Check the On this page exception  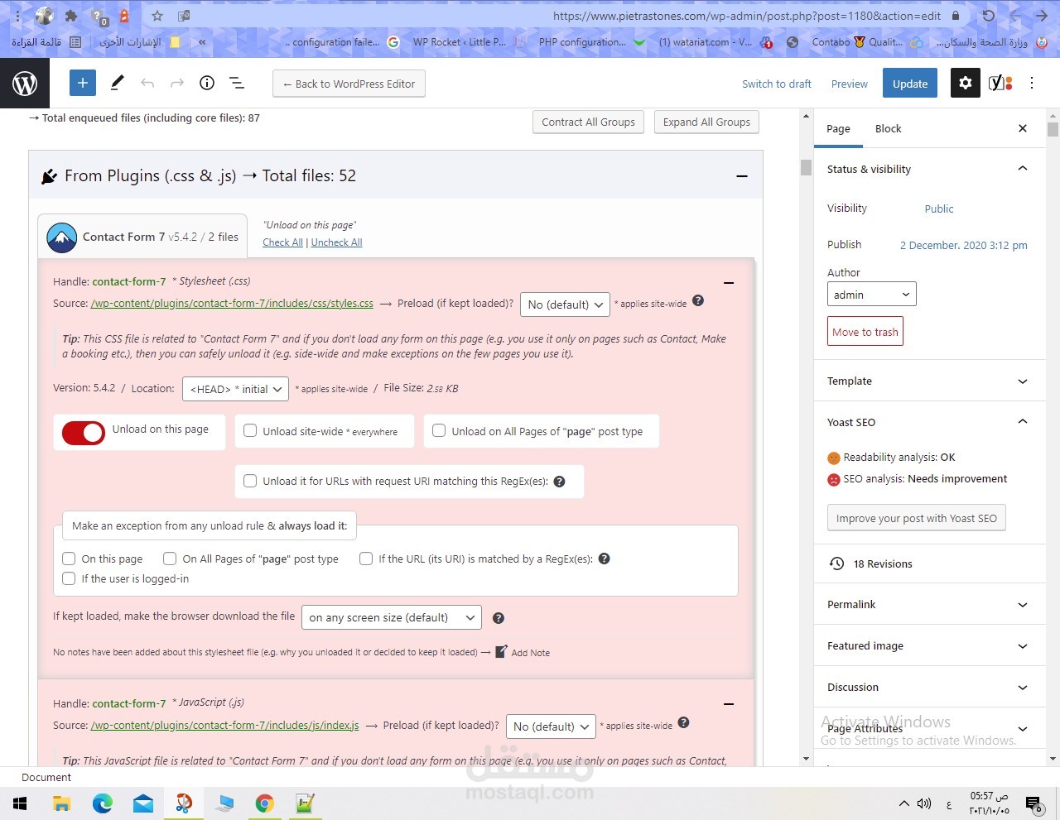[x=69, y=559]
